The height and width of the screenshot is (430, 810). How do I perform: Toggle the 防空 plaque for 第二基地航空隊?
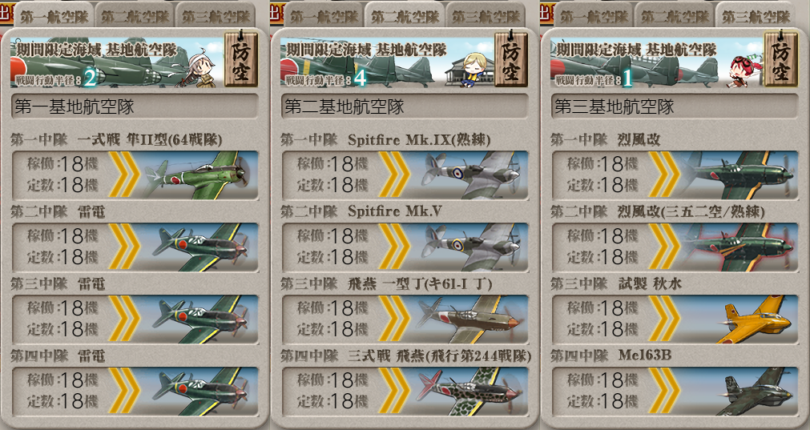(x=510, y=59)
